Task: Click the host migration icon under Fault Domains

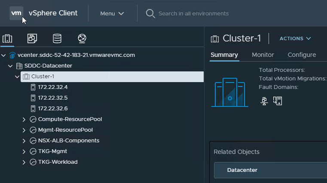Action: (x=278, y=101)
